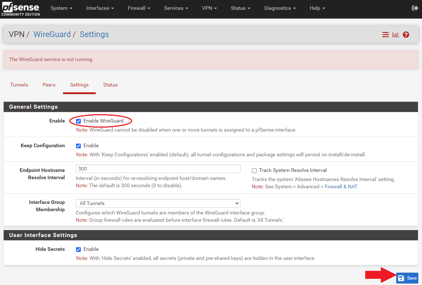Click the Endpoint Hostname Resolve Interval field
Image resolution: width=422 pixels, height=285 pixels.
coord(158,169)
